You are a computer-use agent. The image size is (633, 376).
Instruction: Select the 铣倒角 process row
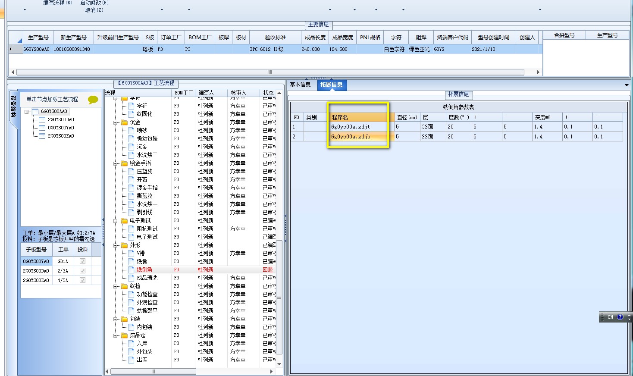190,270
